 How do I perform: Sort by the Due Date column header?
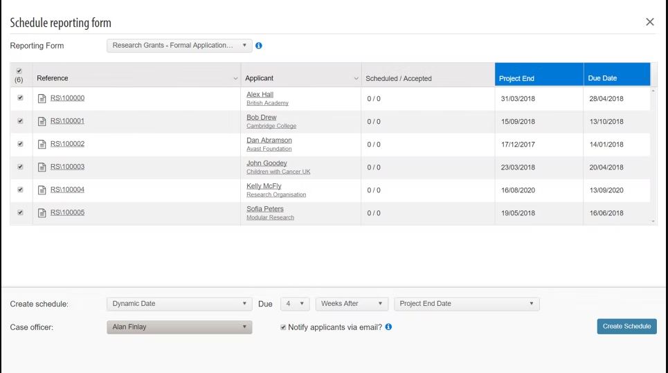[616, 78]
